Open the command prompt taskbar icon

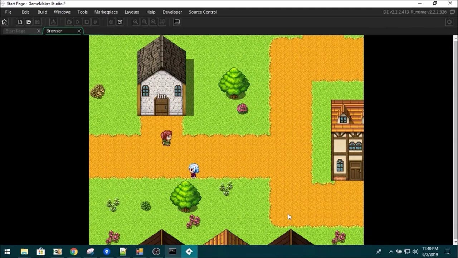click(172, 252)
